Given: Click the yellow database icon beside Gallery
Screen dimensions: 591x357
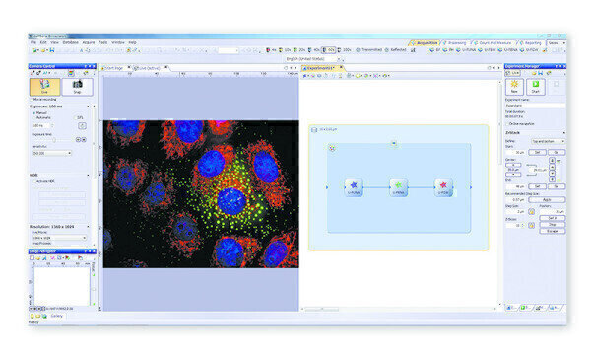Looking at the screenshot, I should (x=33, y=316).
